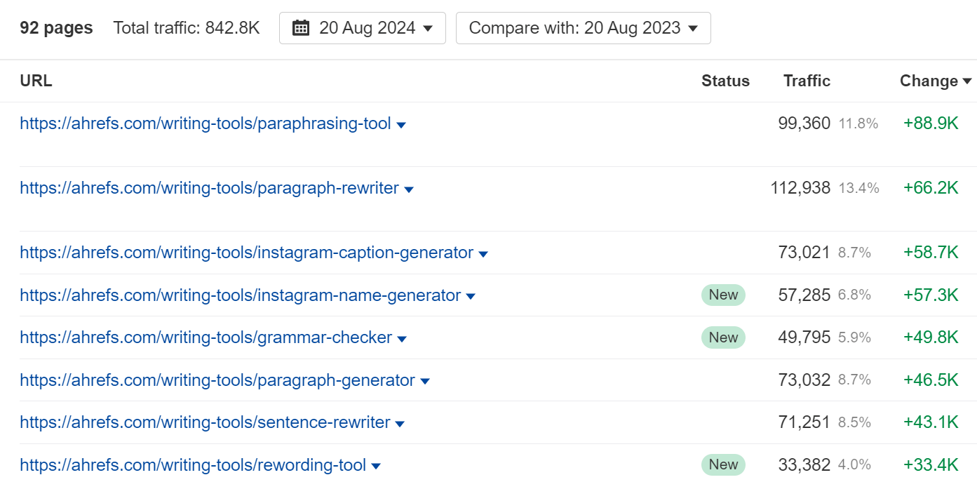The height and width of the screenshot is (482, 977).
Task: Expand caret next to paraphrasing-tool URL
Action: (401, 125)
